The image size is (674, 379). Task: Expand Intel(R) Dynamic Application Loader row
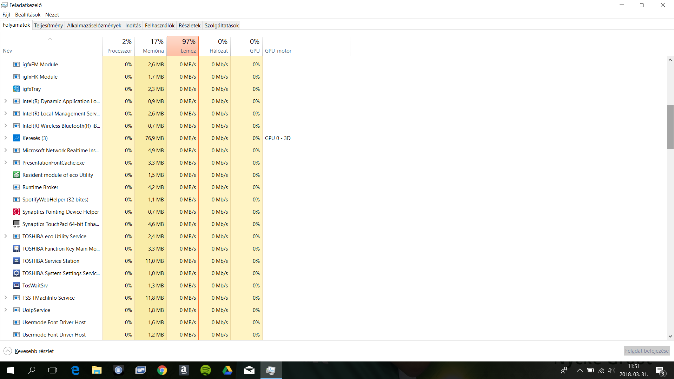(x=6, y=101)
